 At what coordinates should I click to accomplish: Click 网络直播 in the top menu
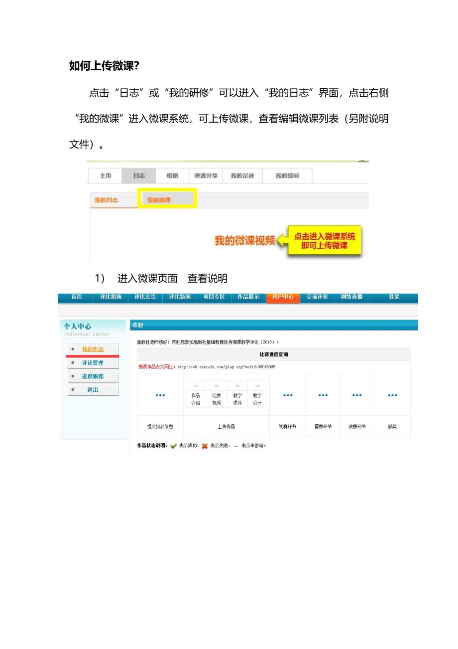351,297
